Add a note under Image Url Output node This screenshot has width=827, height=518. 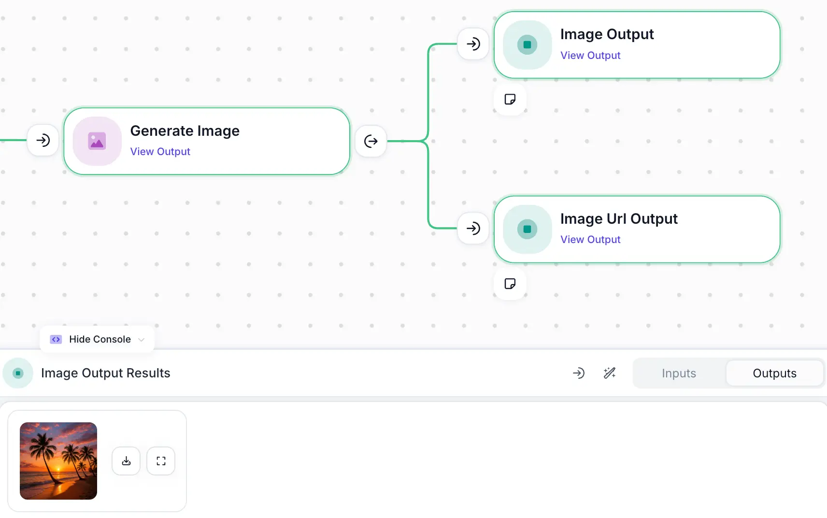tap(510, 284)
